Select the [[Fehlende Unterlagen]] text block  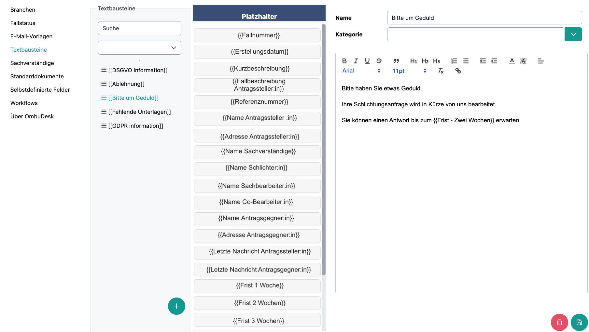click(136, 112)
